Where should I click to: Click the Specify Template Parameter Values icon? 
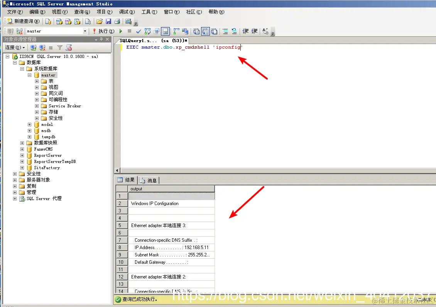(x=265, y=31)
